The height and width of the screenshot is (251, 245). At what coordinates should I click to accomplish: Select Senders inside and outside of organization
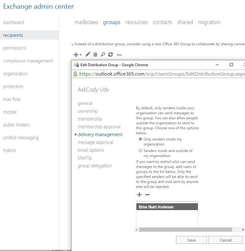tap(140, 151)
